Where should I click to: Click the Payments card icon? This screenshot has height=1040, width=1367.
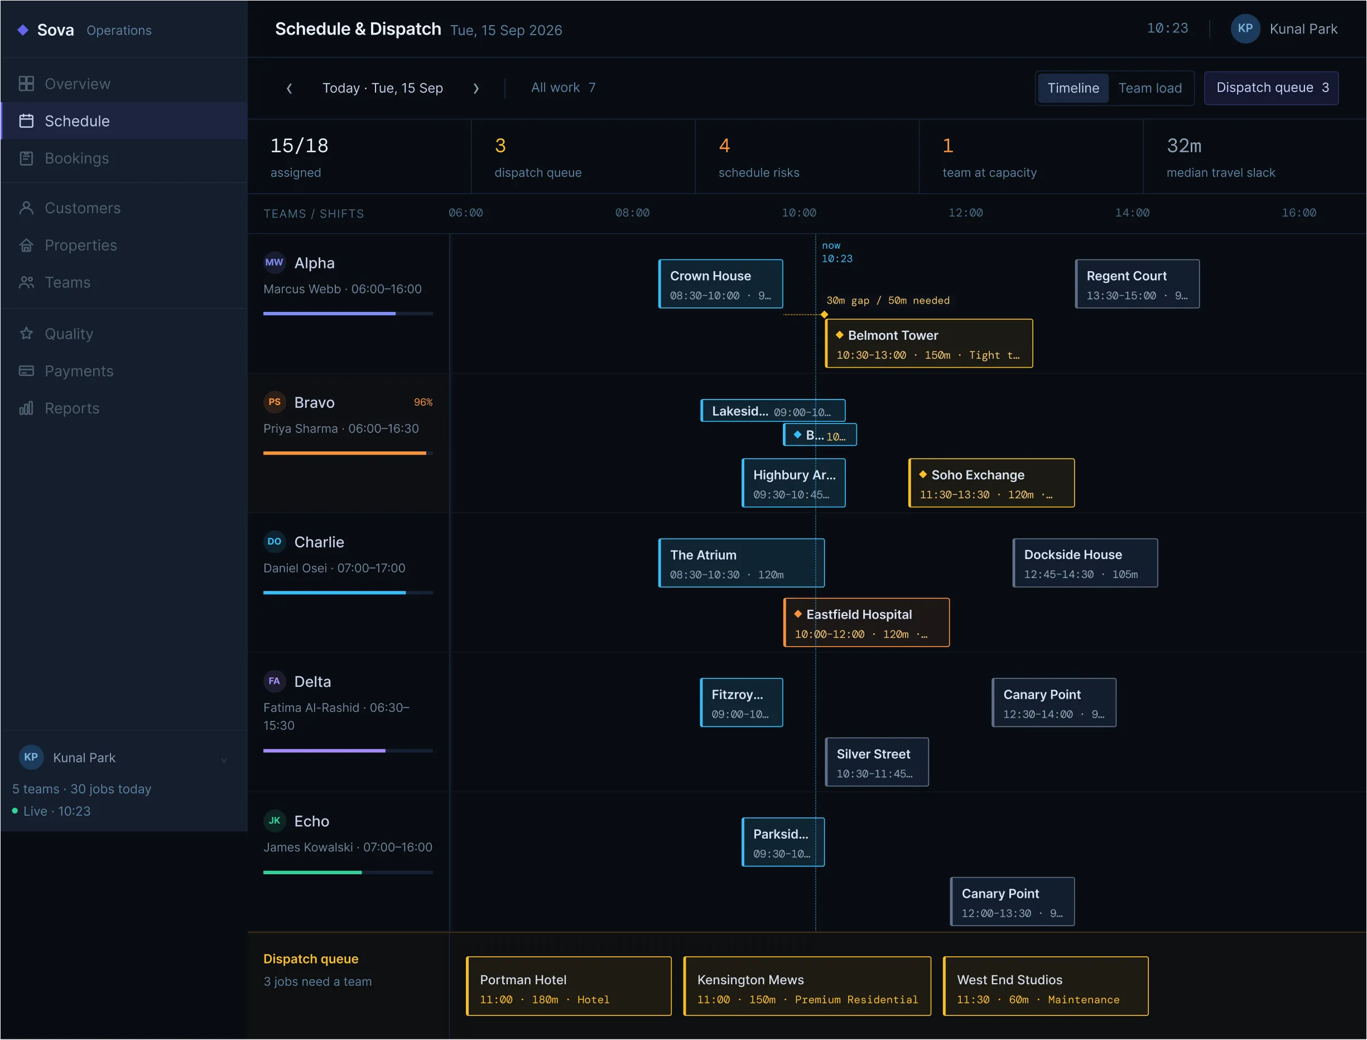(26, 371)
